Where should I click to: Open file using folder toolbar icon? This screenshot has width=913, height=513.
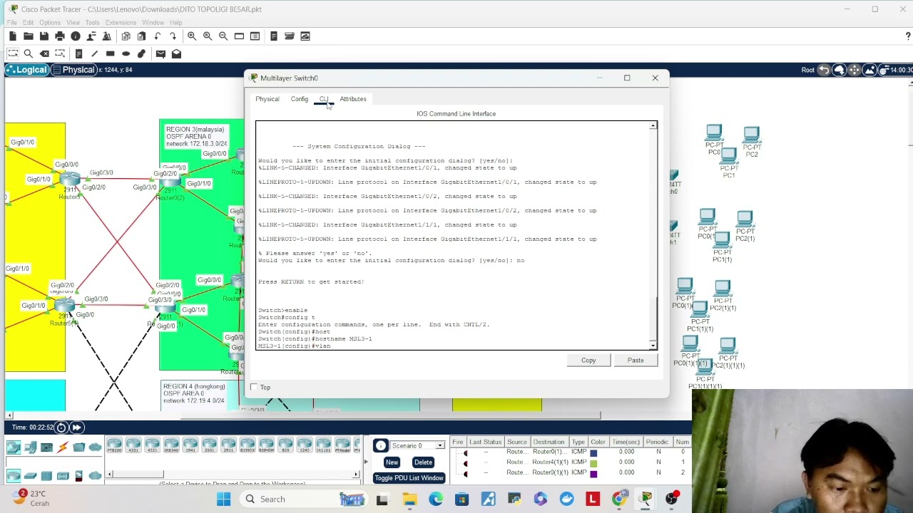tap(29, 36)
